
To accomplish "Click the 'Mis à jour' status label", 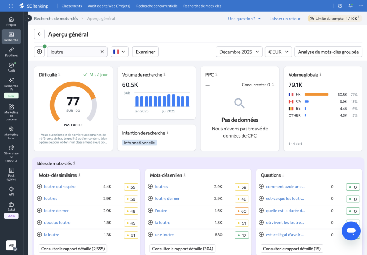I will (x=95, y=74).
